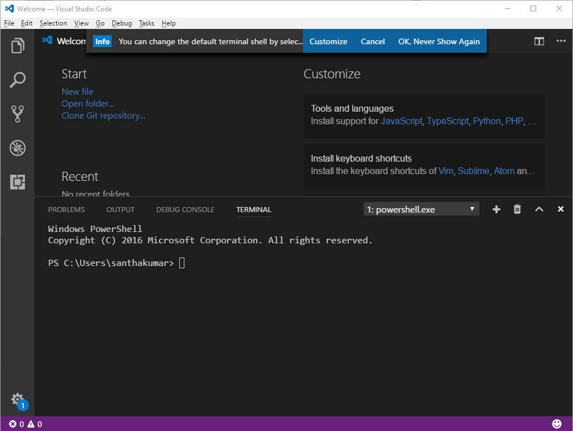Open the Source Control view icon
This screenshot has width=573, height=431.
[x=17, y=113]
